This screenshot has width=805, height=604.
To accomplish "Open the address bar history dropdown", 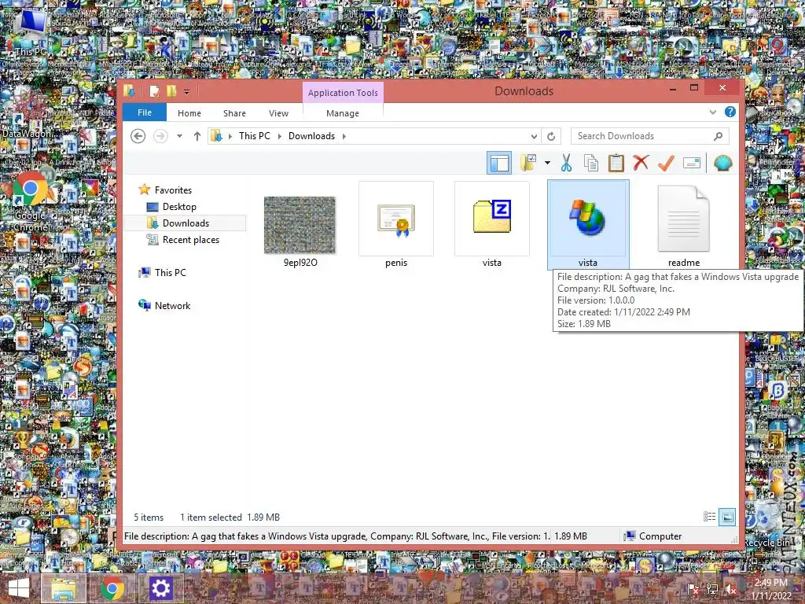I will (x=534, y=136).
